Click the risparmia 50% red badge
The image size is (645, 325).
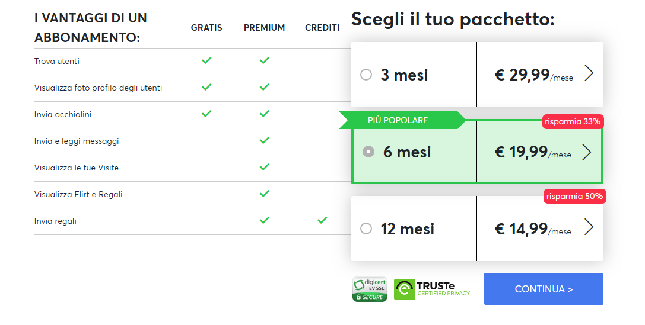pos(574,196)
